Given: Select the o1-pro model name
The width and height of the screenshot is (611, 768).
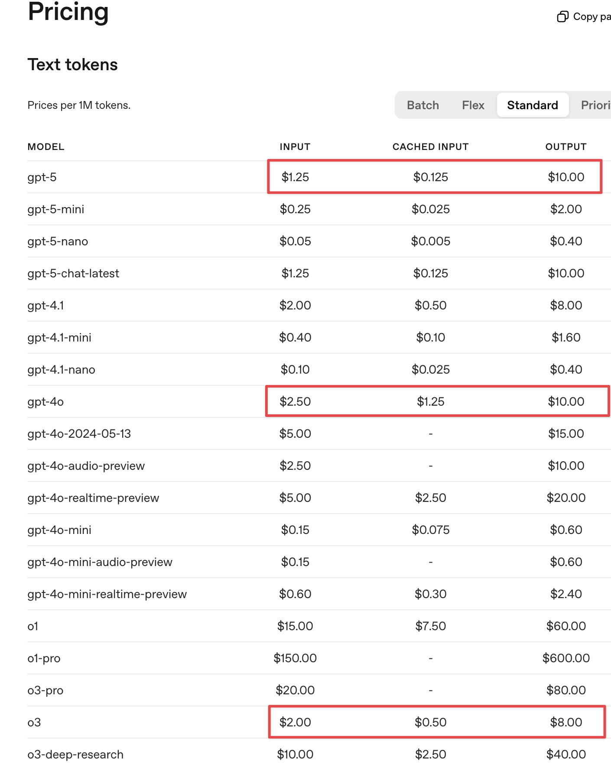Looking at the screenshot, I should point(44,658).
